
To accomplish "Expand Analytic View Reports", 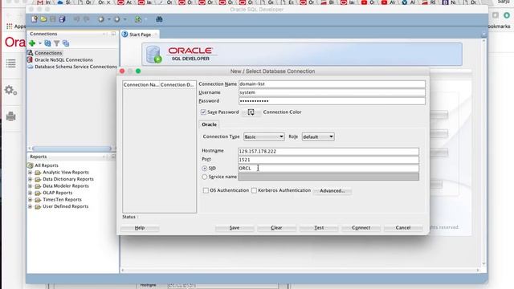I will click(31, 173).
